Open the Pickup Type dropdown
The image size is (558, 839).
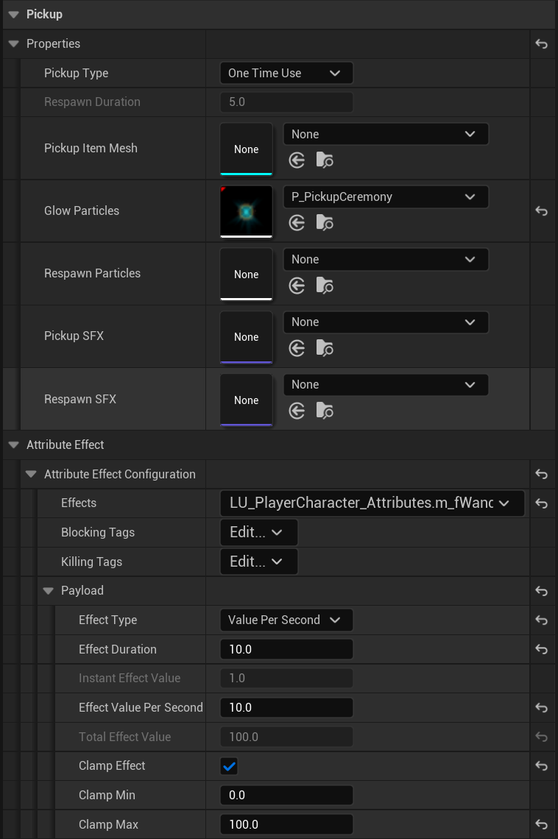point(286,73)
